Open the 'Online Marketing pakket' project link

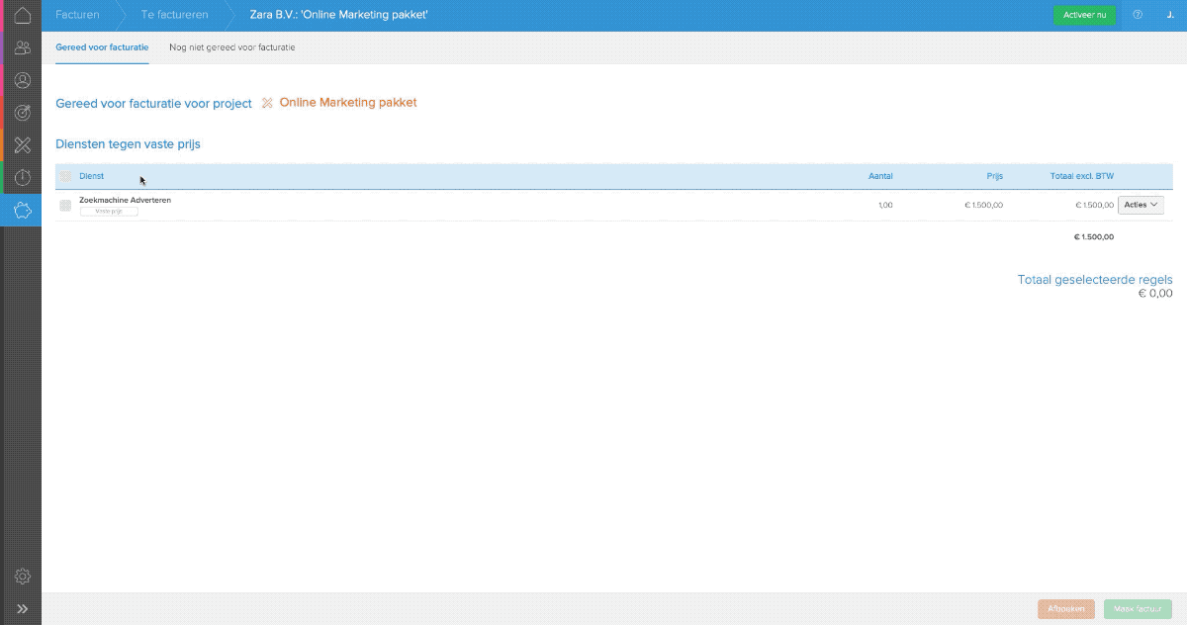[348, 102]
